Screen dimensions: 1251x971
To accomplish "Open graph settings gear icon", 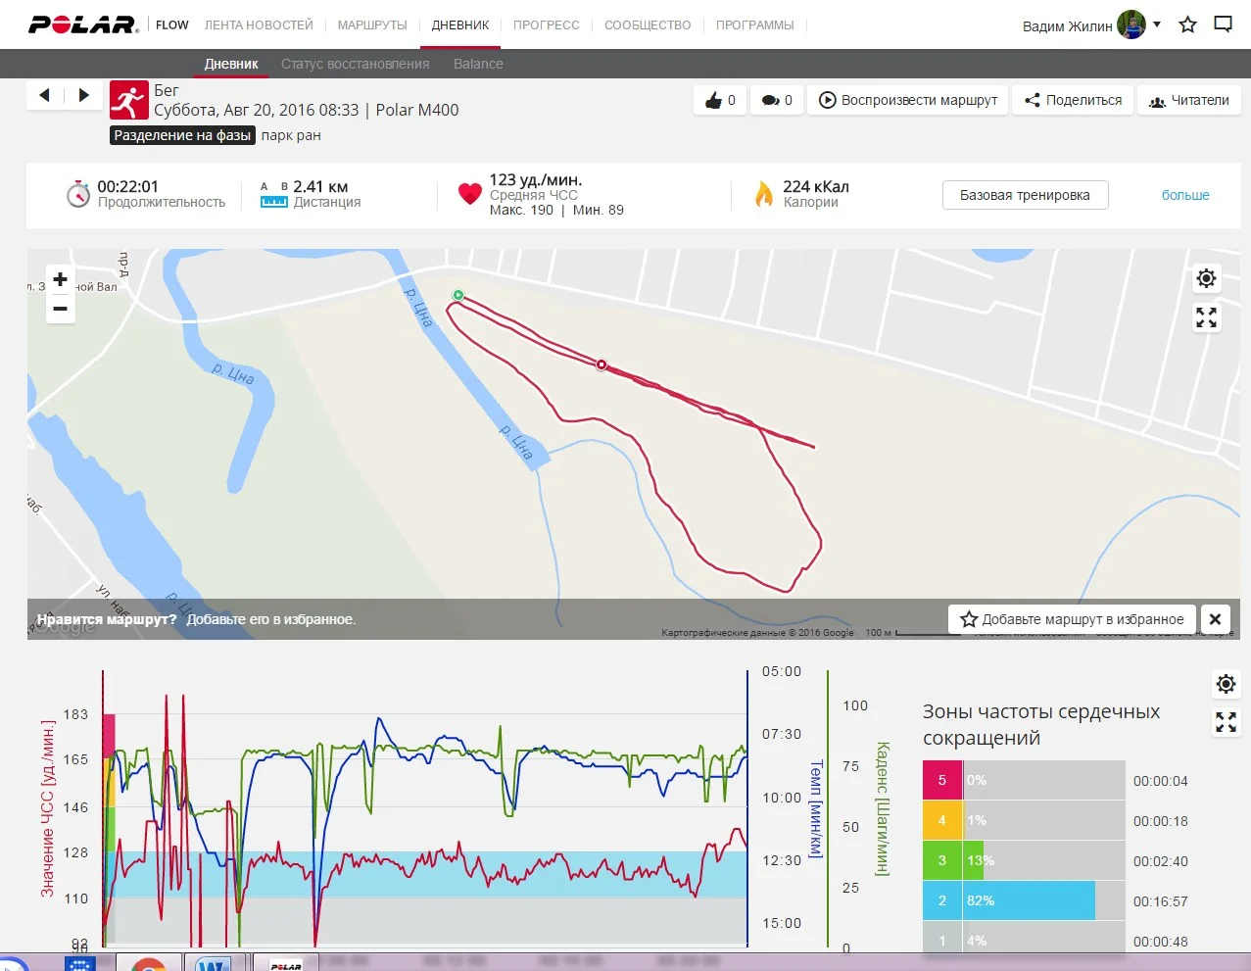I will (1226, 684).
